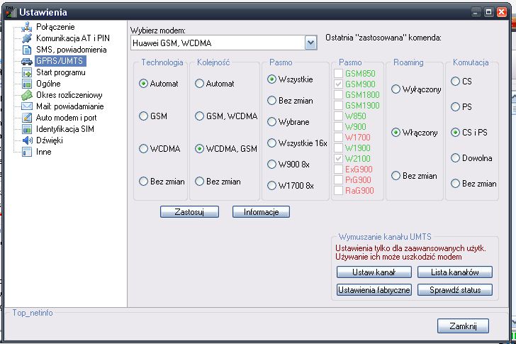Select the WCDMA technology radio button
Image resolution: width=516 pixels, height=344 pixels.
[x=144, y=149]
